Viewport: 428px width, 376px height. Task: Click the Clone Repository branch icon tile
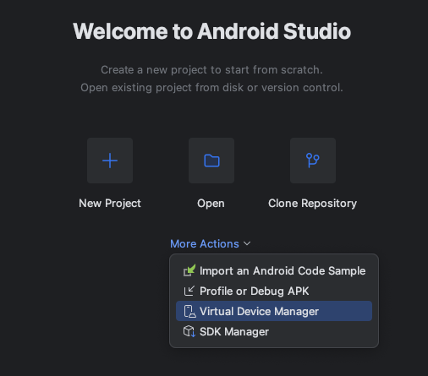point(313,161)
